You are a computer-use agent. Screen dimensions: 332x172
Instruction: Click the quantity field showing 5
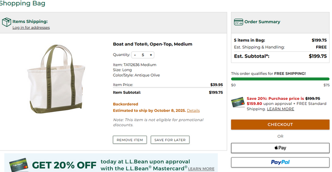pyautogui.click(x=143, y=55)
